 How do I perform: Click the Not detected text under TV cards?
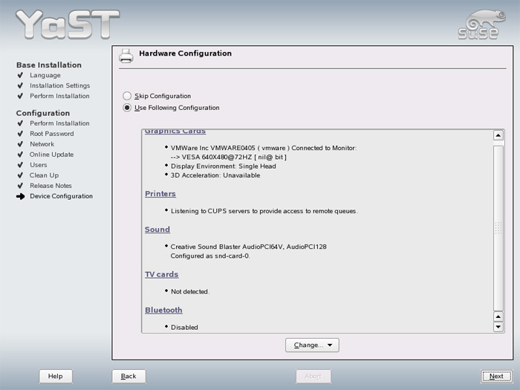pos(190,292)
